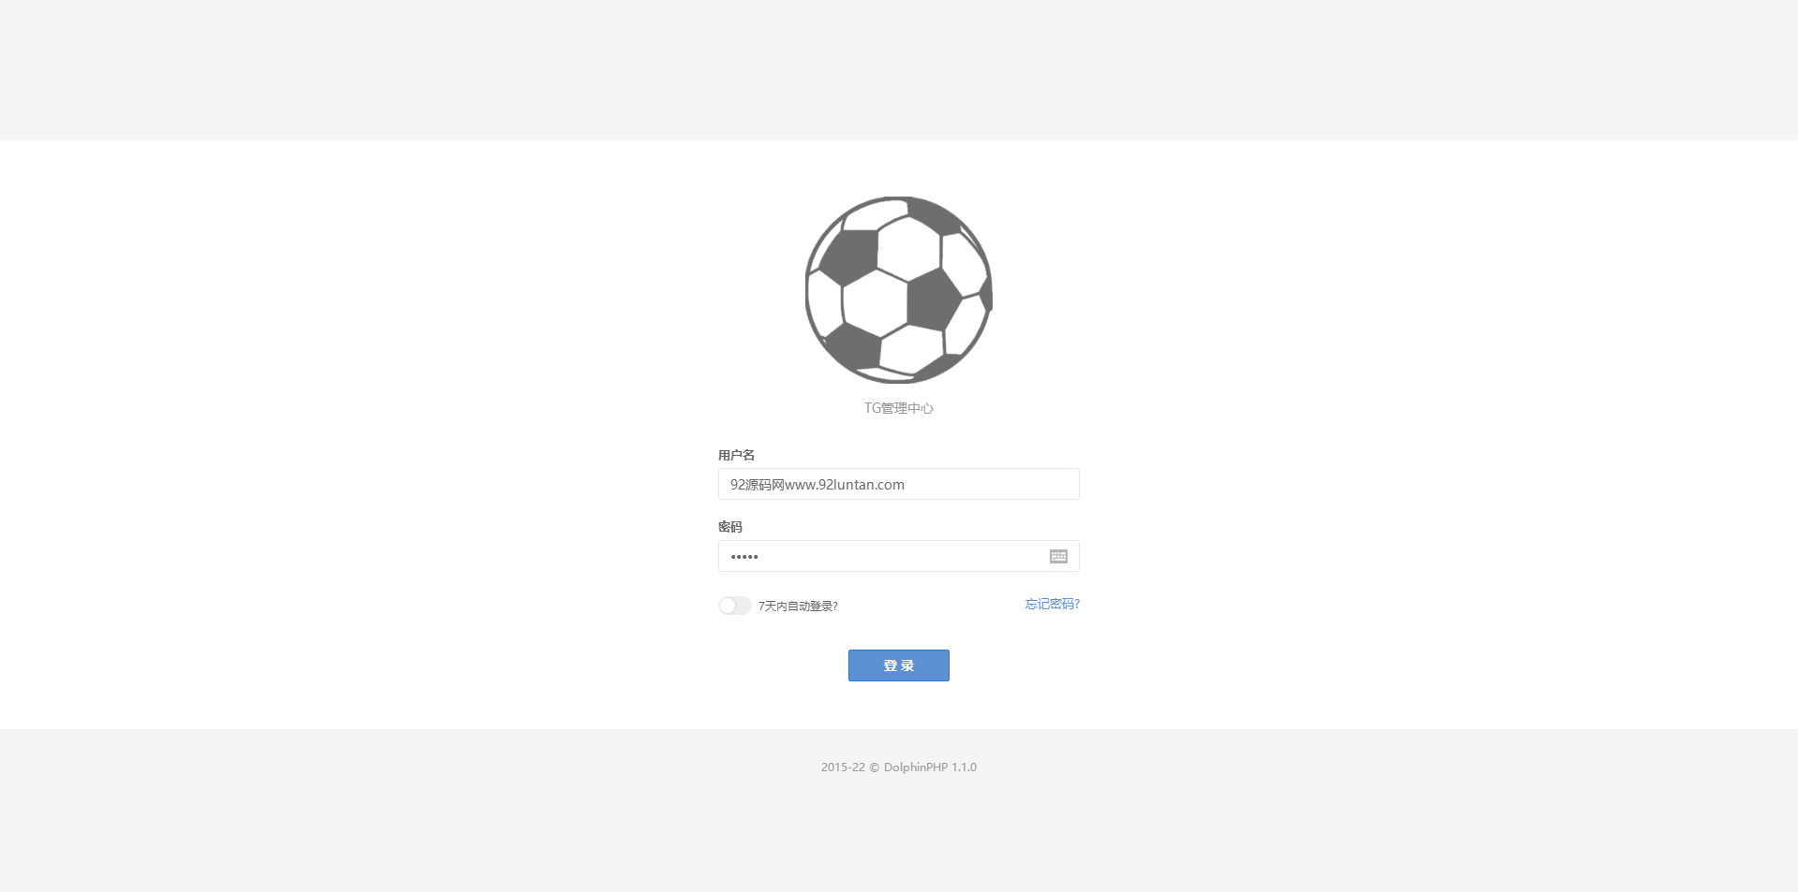This screenshot has width=1798, height=892.
Task: Click the dark pentagon at soccer ball center
Action: point(933,299)
